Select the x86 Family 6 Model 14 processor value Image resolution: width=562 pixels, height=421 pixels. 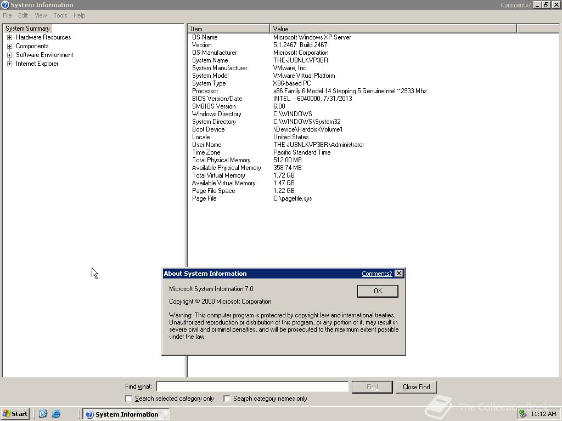(x=350, y=92)
